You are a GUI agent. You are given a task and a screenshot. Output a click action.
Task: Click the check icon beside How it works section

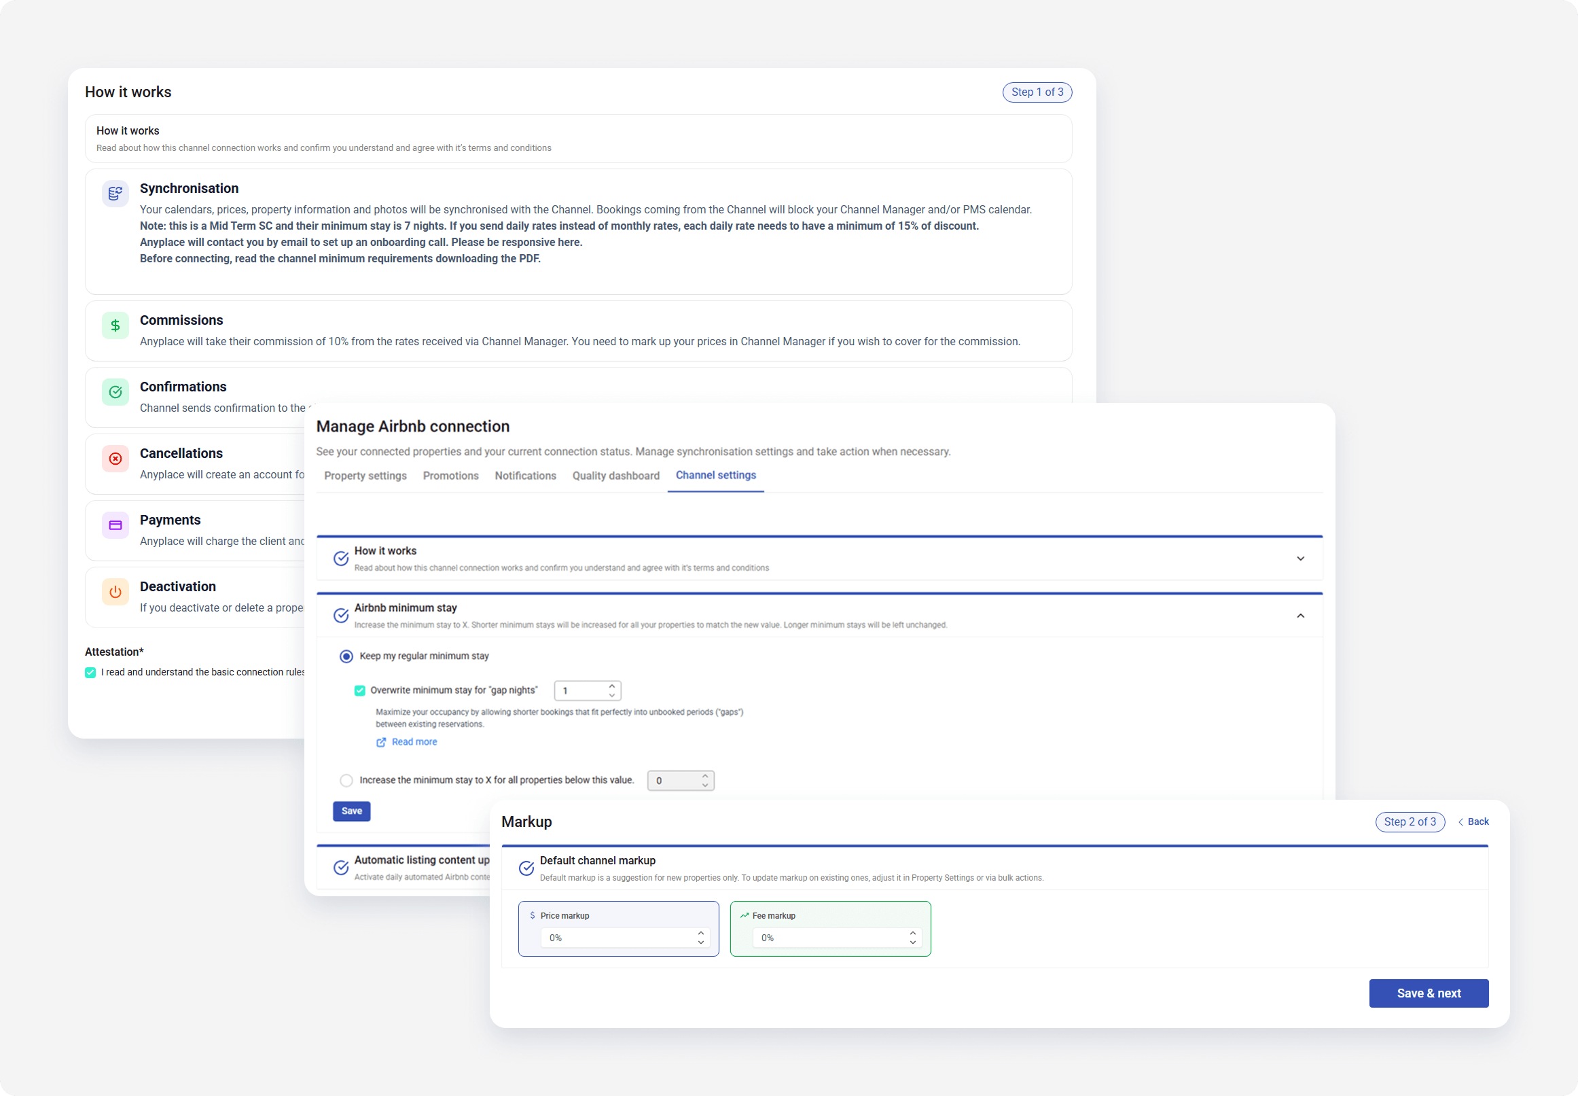point(341,559)
